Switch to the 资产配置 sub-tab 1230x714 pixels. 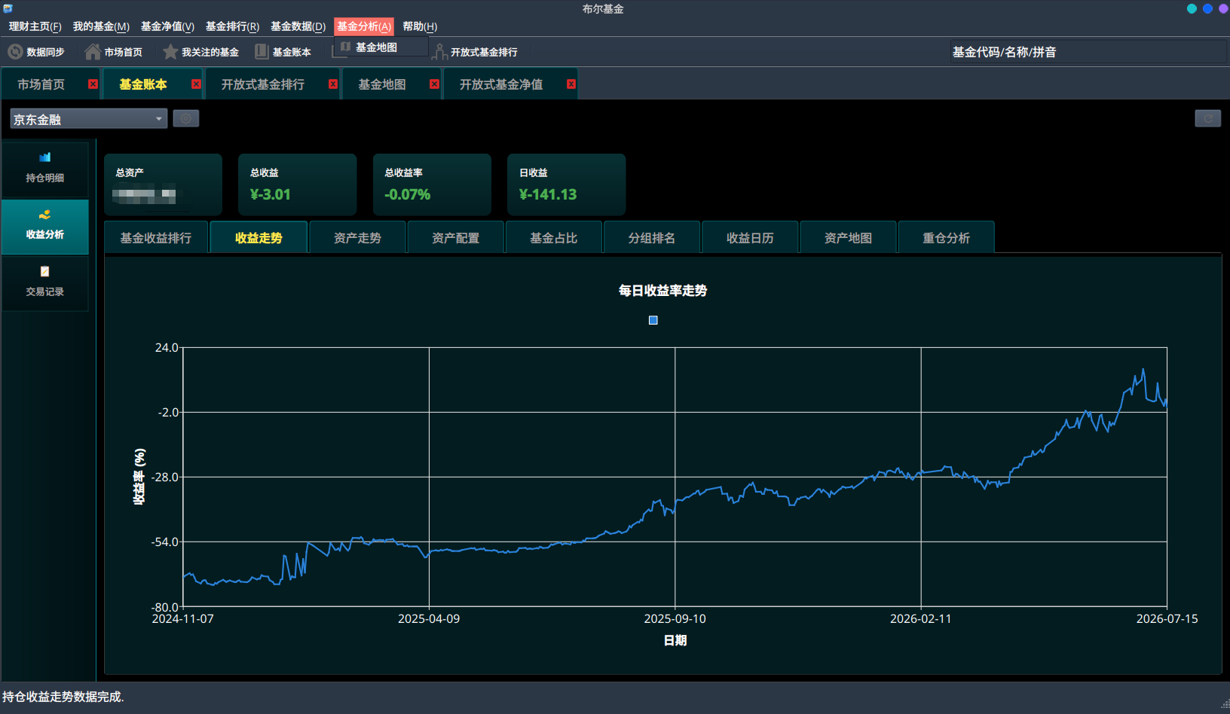tap(455, 238)
